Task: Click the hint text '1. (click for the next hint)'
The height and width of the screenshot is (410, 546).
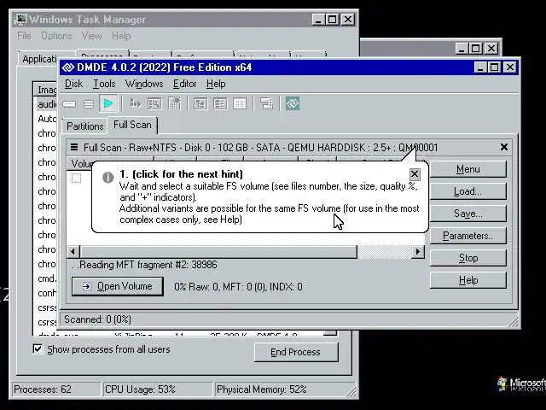Action: click(x=181, y=174)
